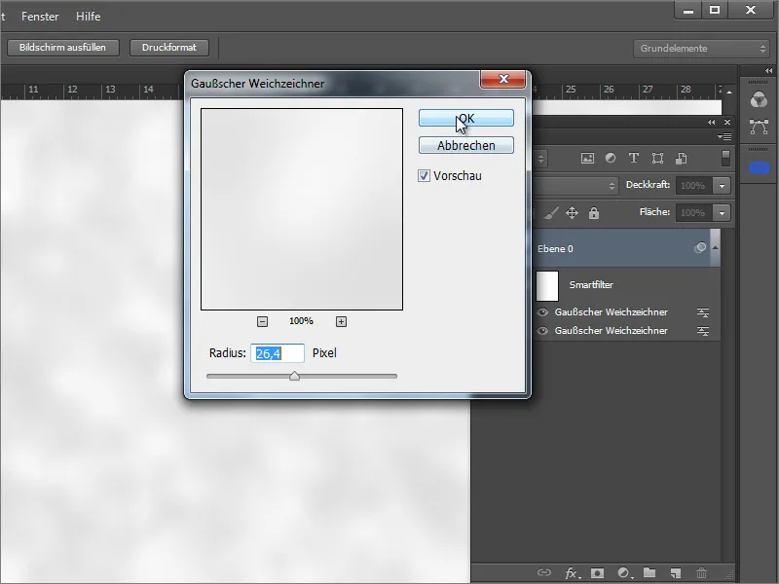Filter layers by smart objects icon

[x=681, y=159]
